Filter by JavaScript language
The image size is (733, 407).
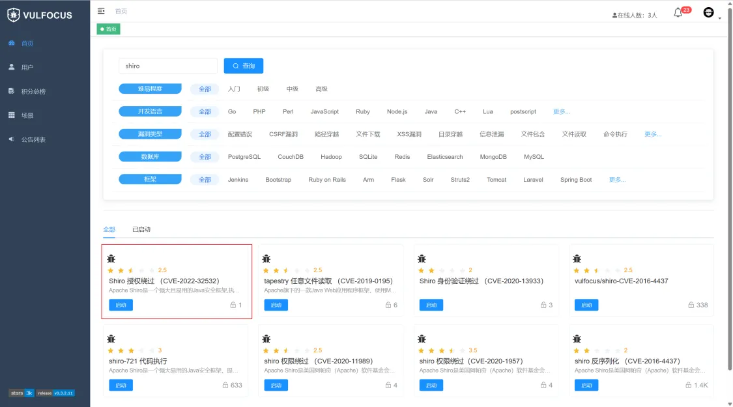click(324, 111)
